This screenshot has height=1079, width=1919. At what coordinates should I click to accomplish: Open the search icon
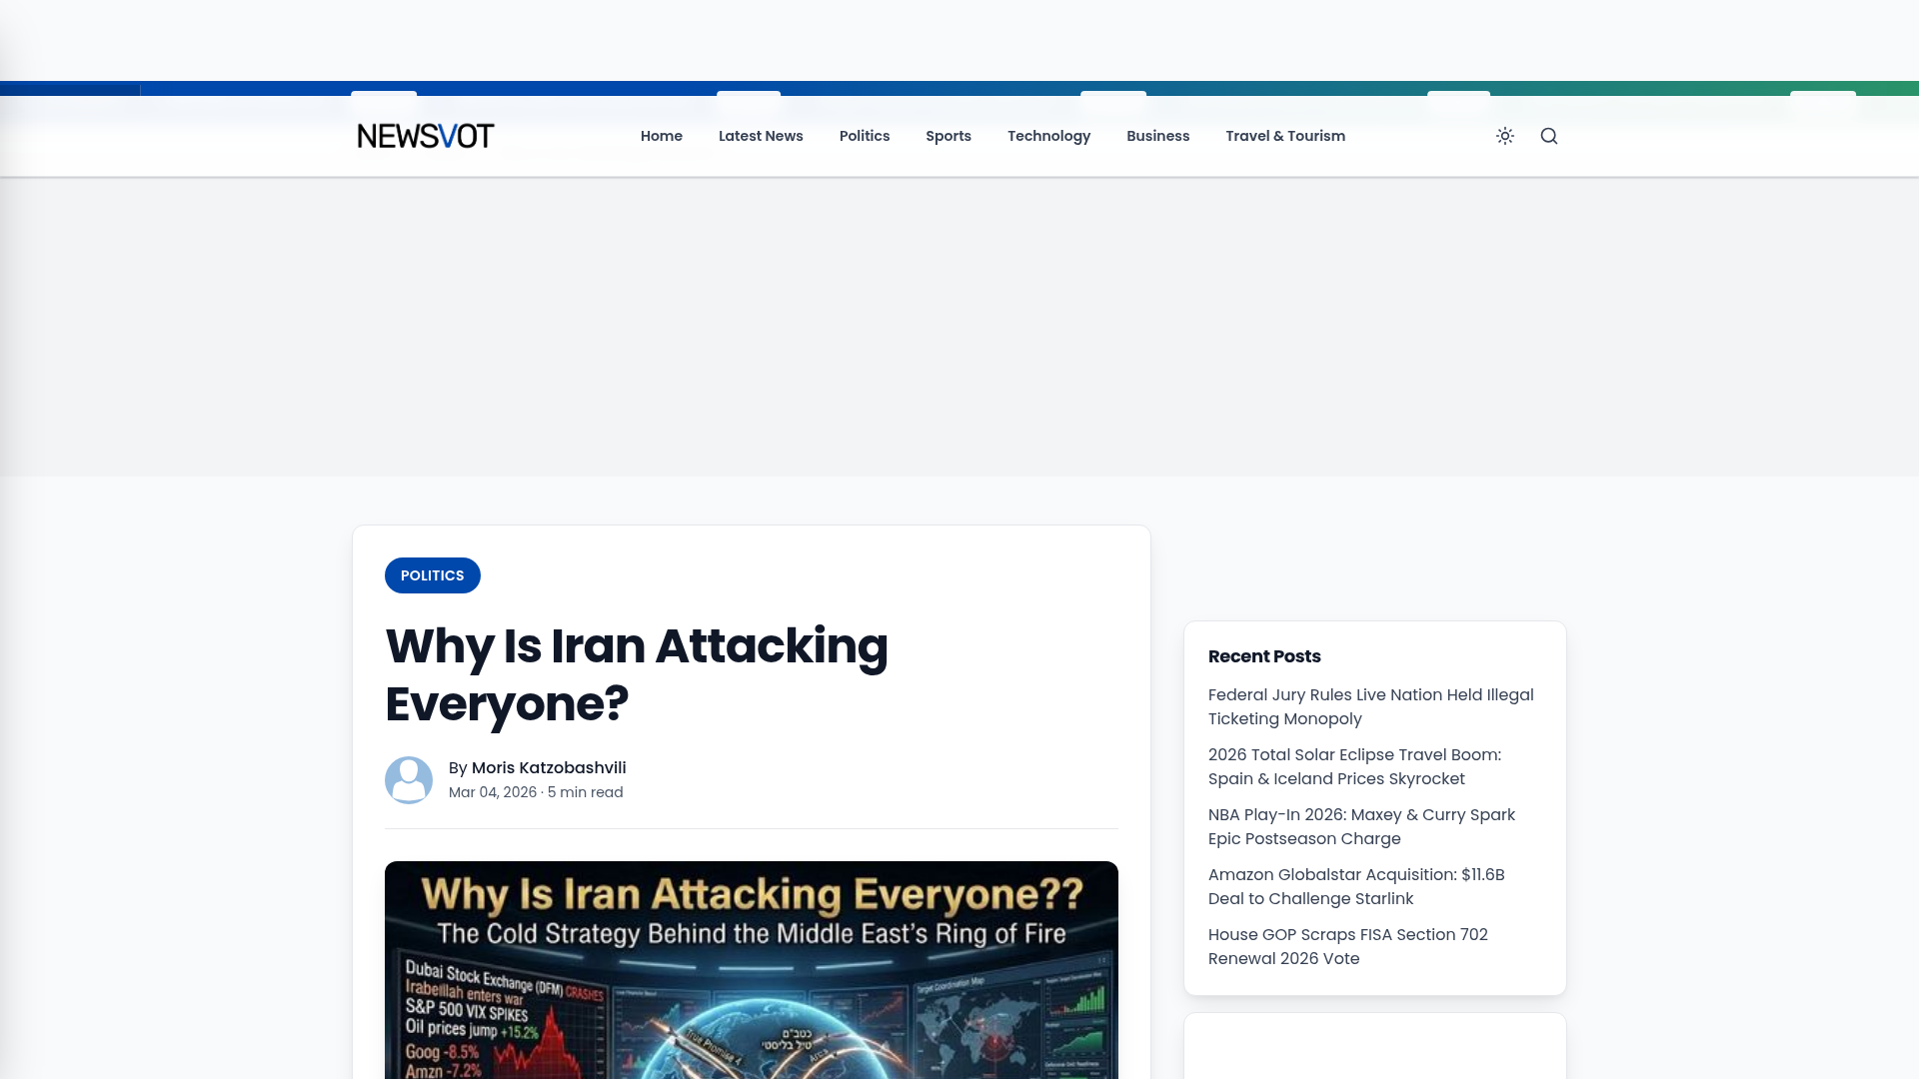point(1549,136)
